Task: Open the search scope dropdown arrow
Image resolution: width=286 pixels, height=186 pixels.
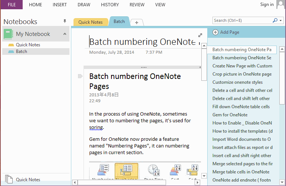Action: (280, 21)
